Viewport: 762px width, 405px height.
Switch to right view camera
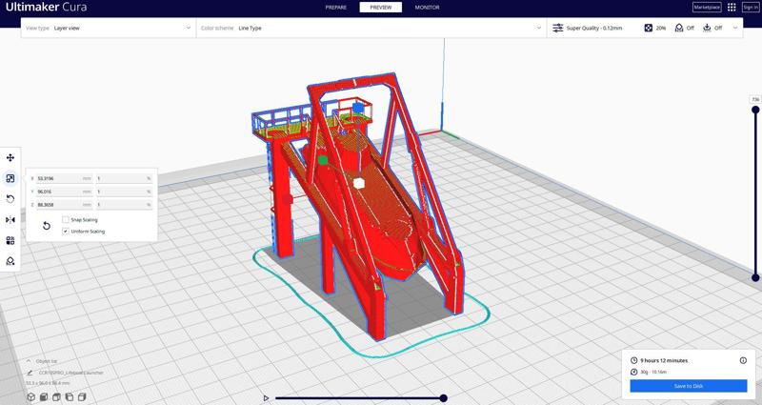pyautogui.click(x=82, y=397)
